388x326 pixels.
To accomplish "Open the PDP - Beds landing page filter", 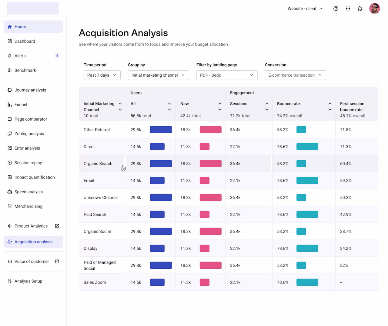I will click(x=227, y=75).
